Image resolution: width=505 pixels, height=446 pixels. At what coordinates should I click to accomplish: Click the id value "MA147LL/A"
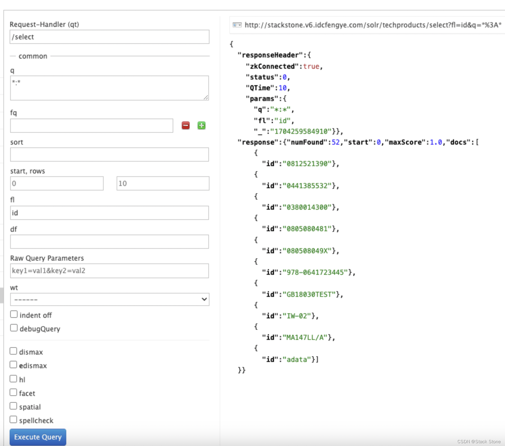coord(305,337)
